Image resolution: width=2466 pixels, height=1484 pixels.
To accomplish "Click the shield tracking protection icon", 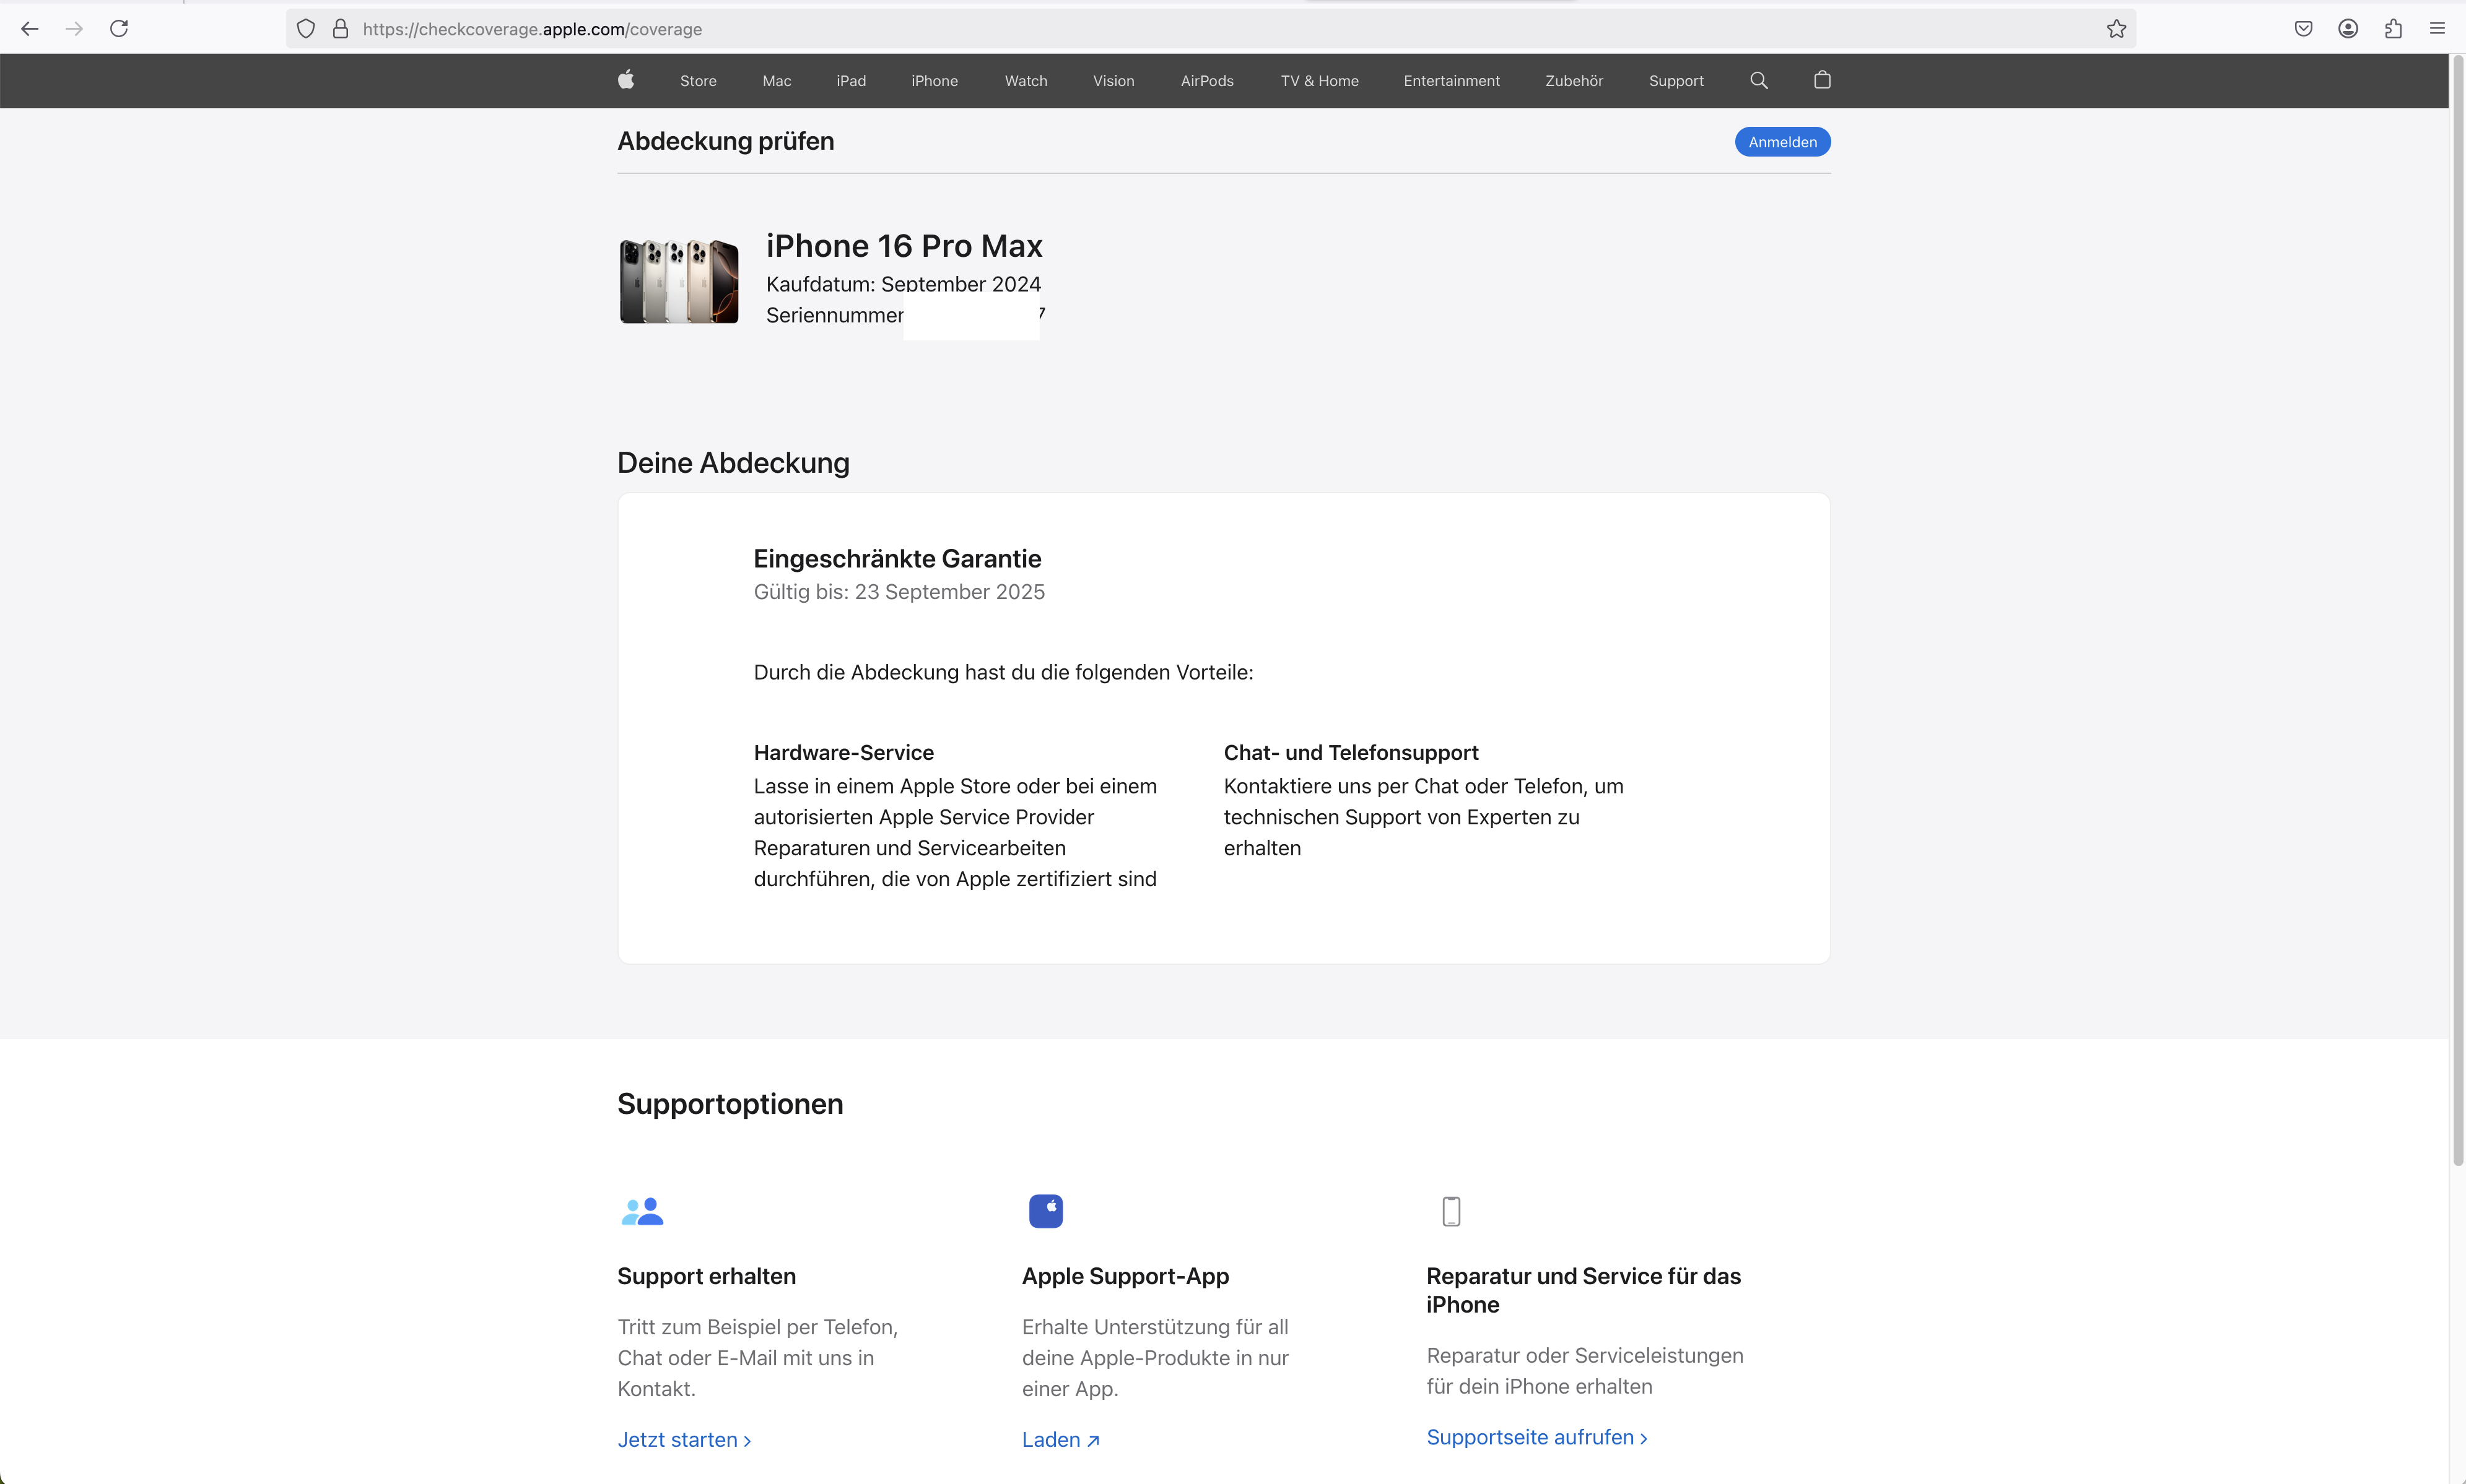I will [306, 29].
